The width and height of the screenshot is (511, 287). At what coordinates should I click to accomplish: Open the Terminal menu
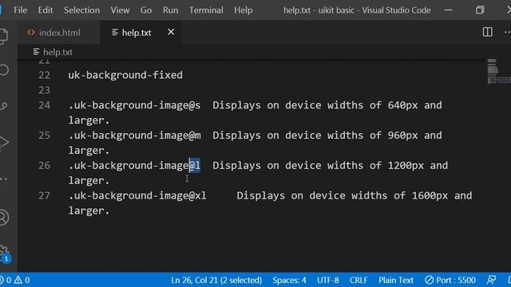pos(206,10)
